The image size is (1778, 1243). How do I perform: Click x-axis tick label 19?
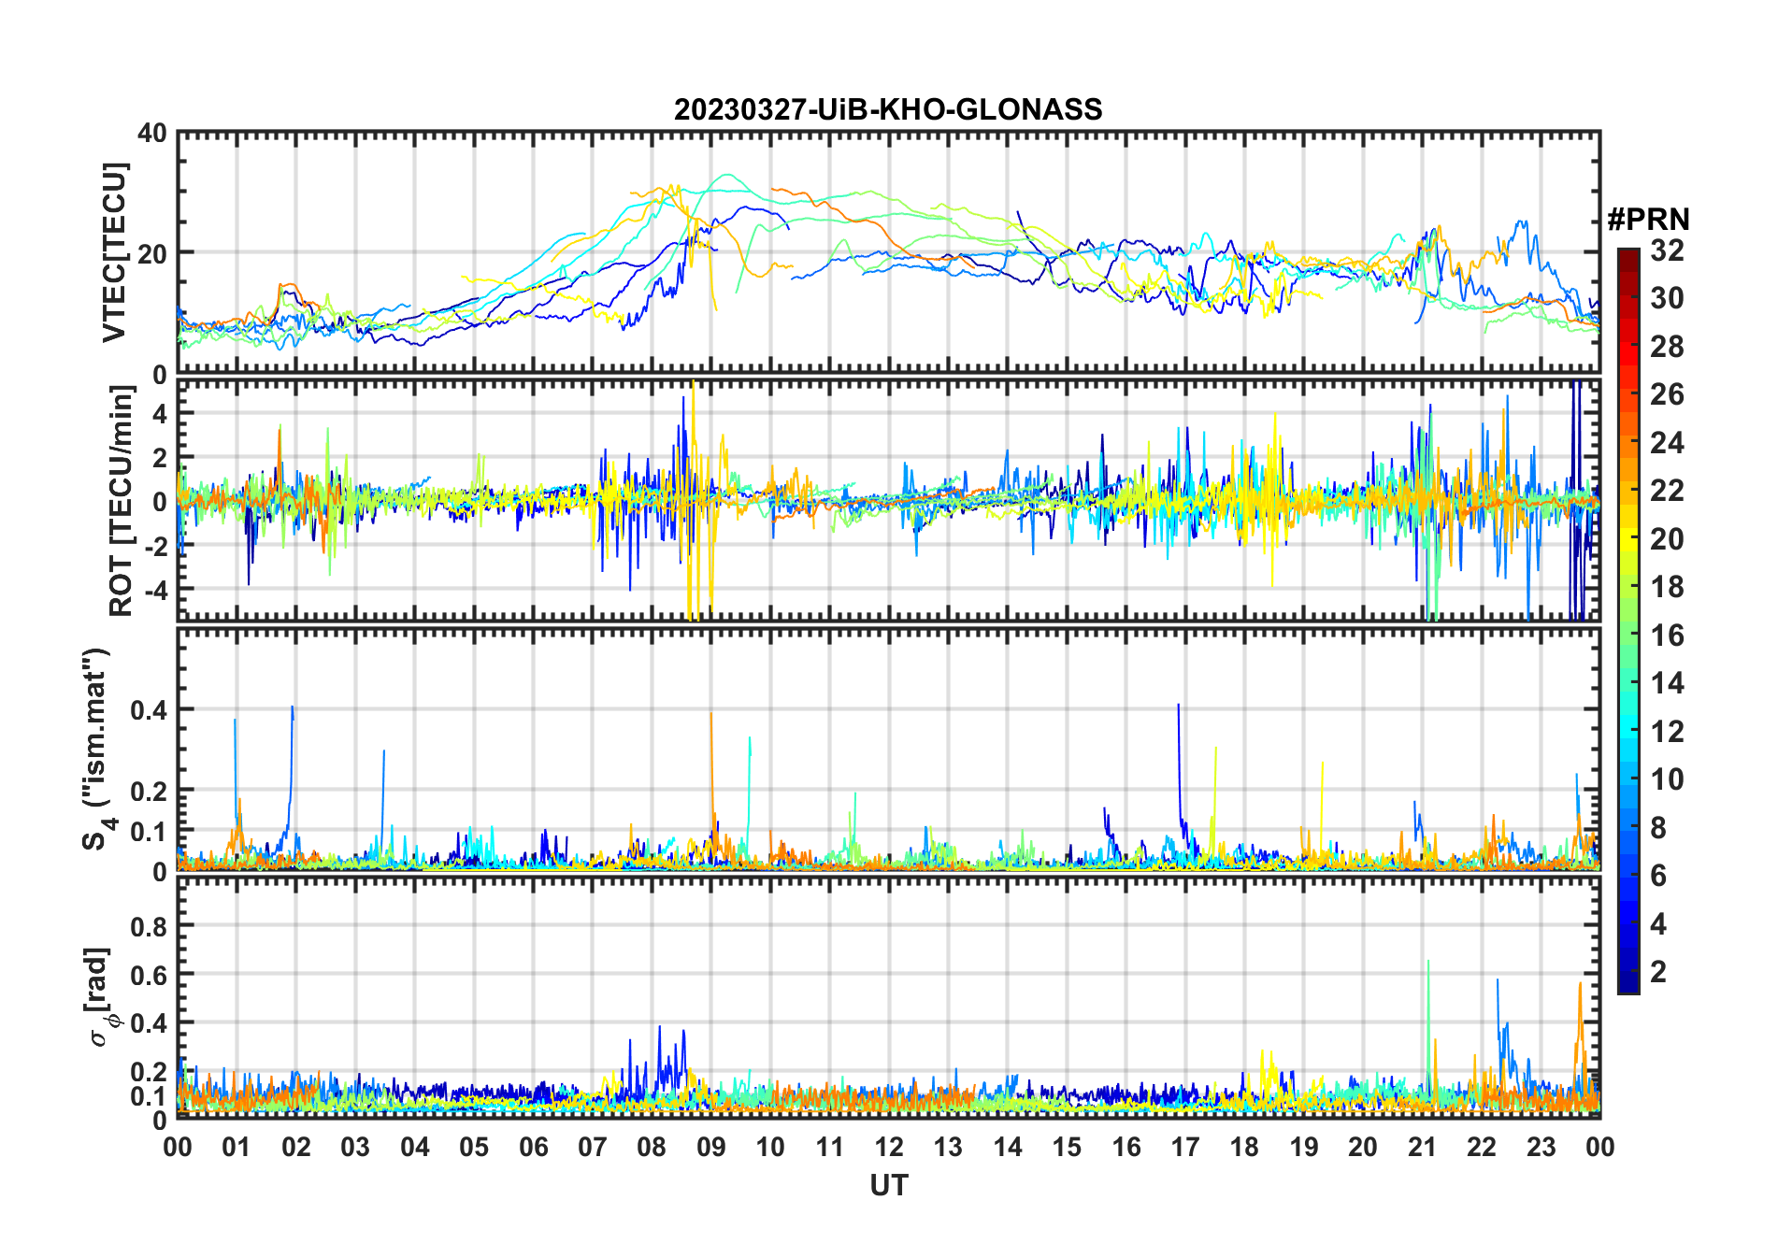pyautogui.click(x=1304, y=1148)
